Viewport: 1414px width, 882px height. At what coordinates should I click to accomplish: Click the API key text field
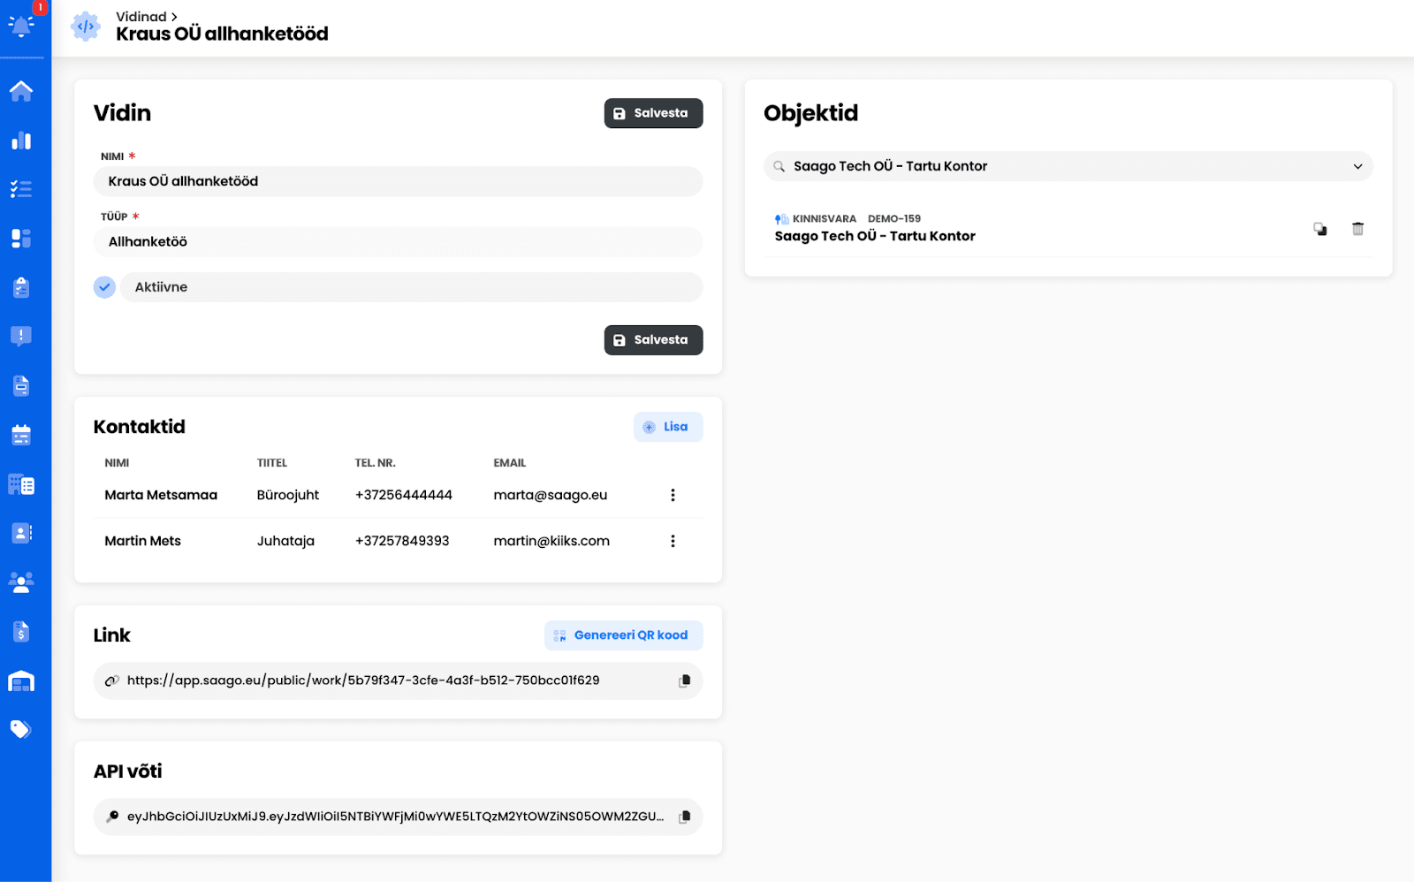point(398,817)
